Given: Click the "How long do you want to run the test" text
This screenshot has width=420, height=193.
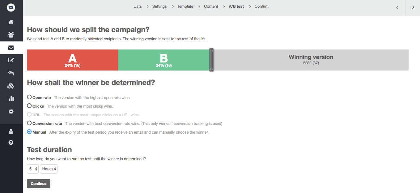Looking at the screenshot, I should point(86,159).
